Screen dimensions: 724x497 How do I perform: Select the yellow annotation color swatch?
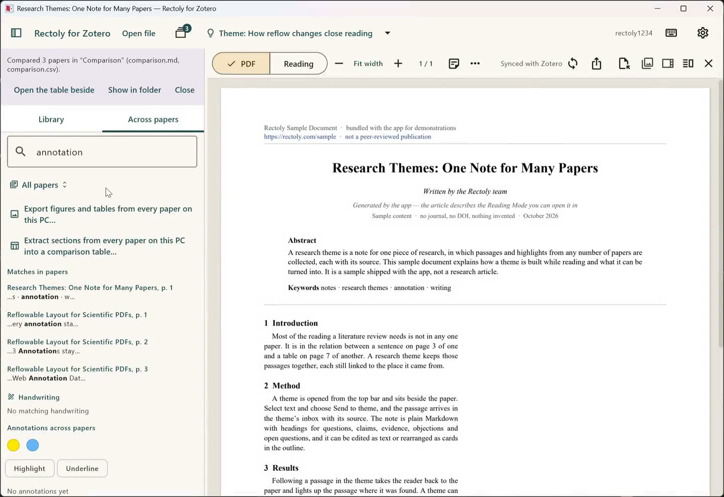(x=14, y=445)
